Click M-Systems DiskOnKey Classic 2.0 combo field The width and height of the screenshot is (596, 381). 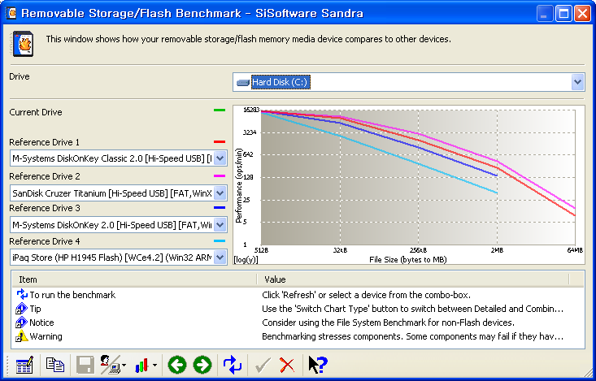(119, 158)
